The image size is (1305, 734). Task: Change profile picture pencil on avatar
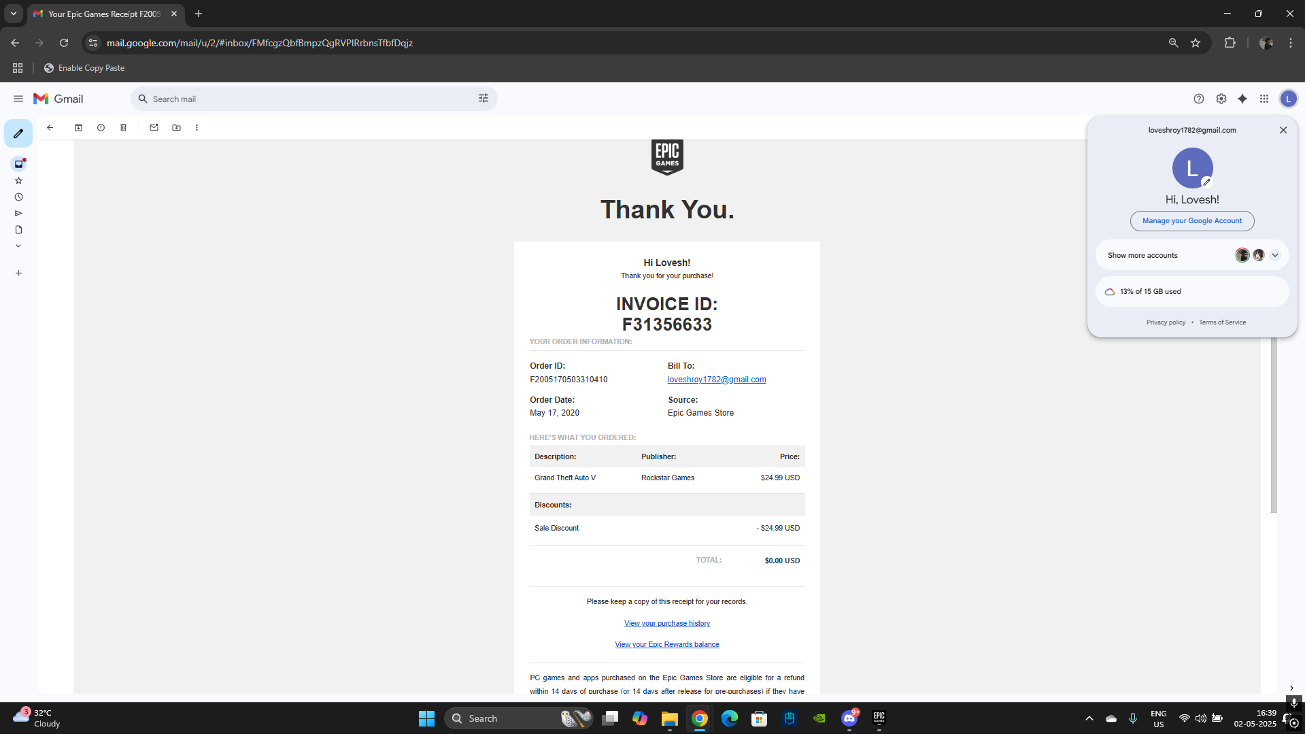pos(1206,182)
